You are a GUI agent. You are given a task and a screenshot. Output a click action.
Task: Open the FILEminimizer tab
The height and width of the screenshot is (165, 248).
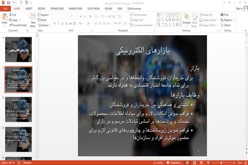(134, 9)
